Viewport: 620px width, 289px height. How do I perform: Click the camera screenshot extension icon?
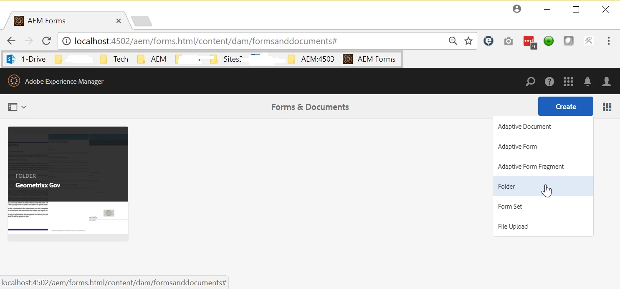pos(509,41)
